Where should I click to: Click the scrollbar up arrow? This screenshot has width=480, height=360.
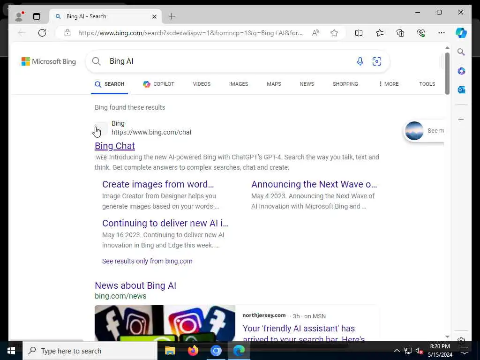(447, 48)
